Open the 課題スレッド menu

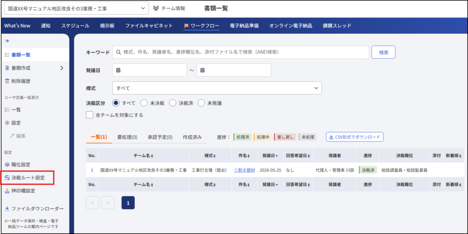pos(337,26)
